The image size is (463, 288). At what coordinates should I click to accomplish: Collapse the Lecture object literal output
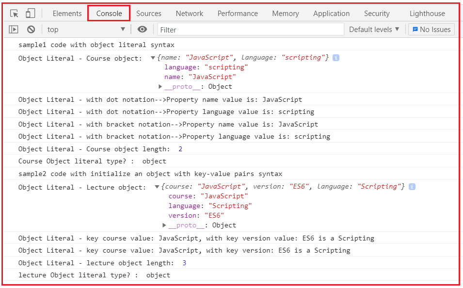(158, 187)
